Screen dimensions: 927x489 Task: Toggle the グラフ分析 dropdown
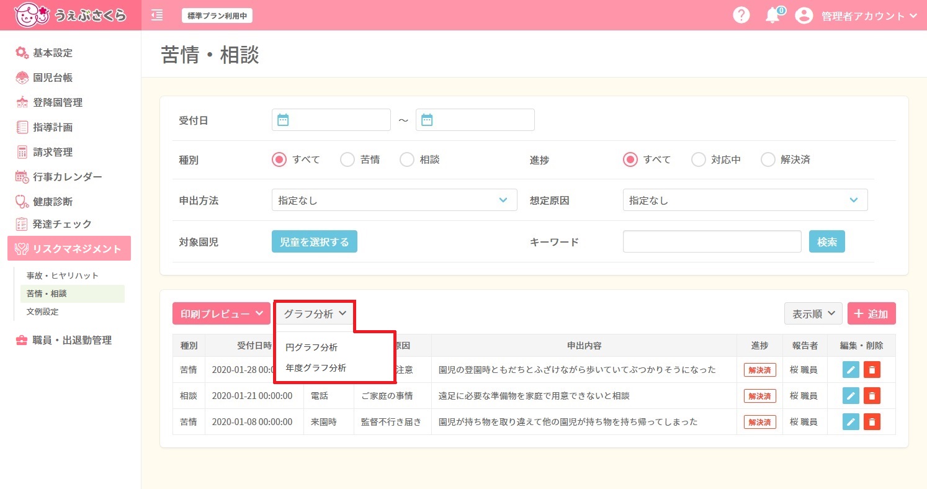(x=315, y=314)
